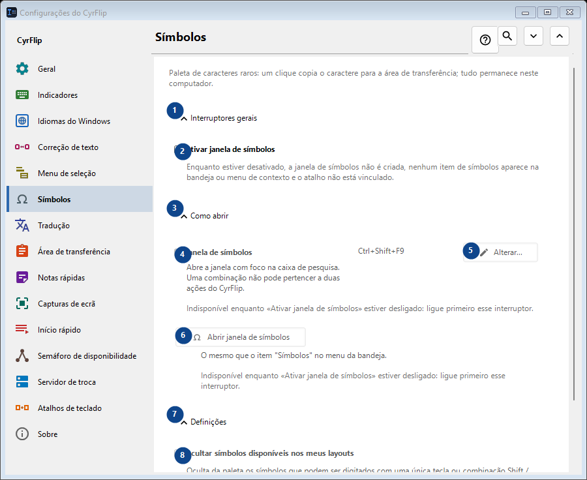
Task: Select the Indicadores keyboard icon
Action: pyautogui.click(x=22, y=95)
